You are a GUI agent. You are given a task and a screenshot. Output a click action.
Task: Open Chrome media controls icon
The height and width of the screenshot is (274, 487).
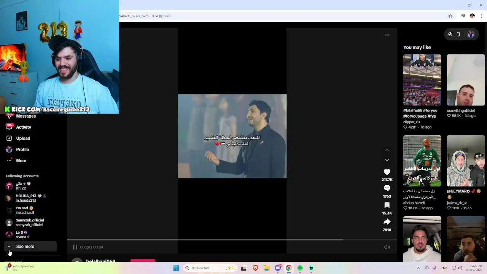click(x=463, y=16)
